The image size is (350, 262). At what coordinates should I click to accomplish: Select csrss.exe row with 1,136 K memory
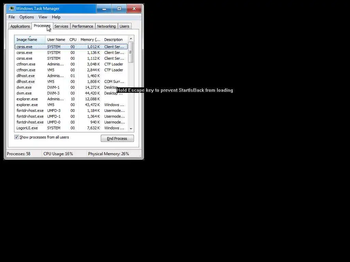point(71,53)
